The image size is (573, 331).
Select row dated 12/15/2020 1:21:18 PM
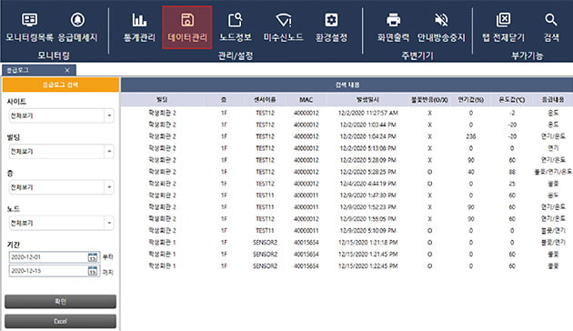347,242
